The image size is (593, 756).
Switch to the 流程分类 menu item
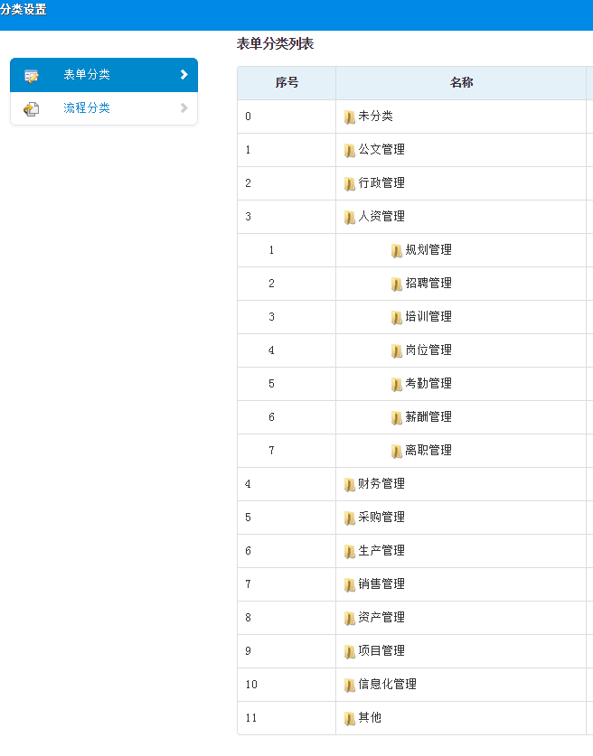tap(87, 108)
